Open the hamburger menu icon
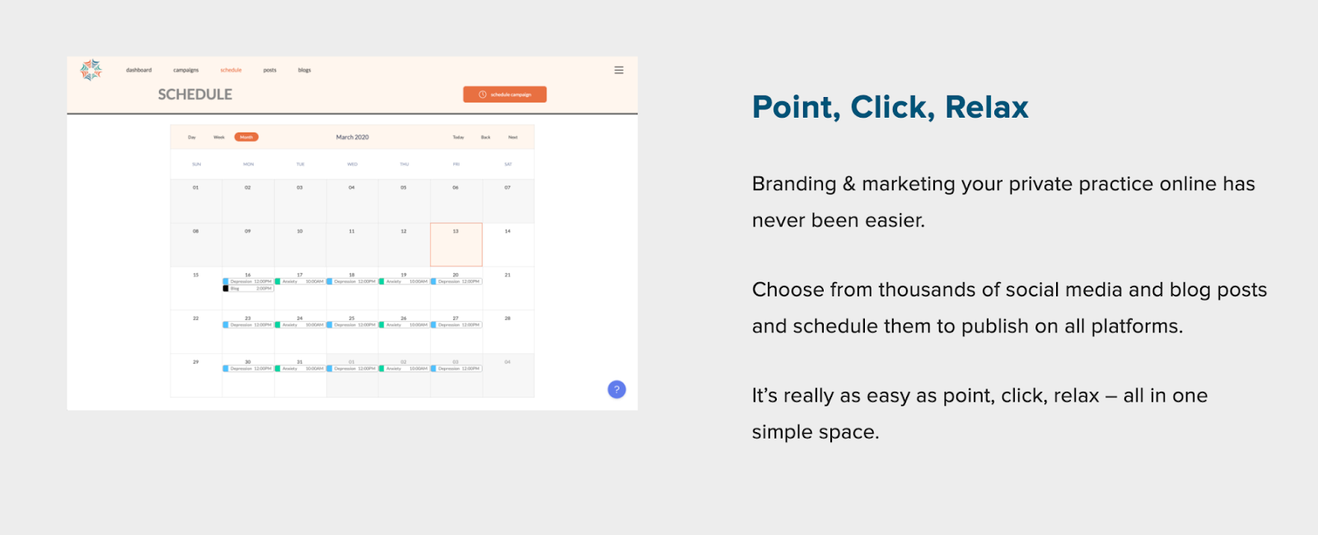 (x=619, y=70)
